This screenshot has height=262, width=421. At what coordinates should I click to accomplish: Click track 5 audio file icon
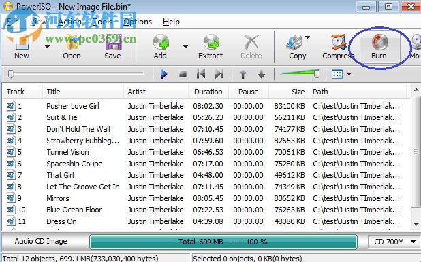[x=11, y=152]
